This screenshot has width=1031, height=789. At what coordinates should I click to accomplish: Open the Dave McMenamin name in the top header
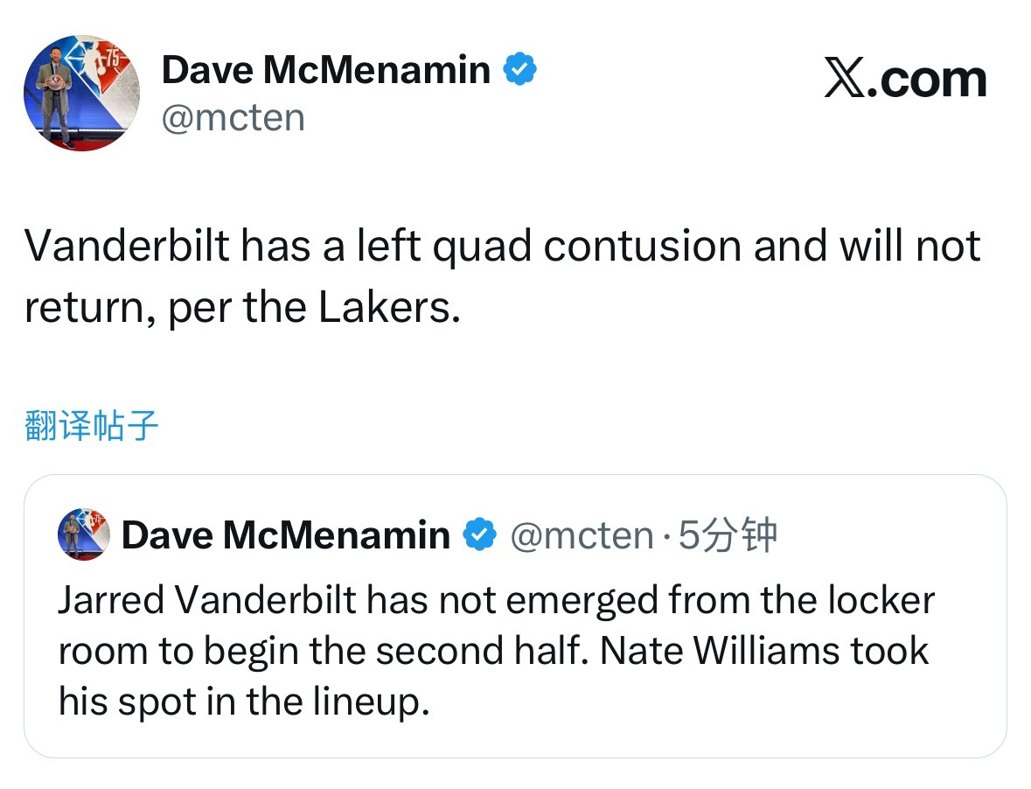pyautogui.click(x=325, y=69)
